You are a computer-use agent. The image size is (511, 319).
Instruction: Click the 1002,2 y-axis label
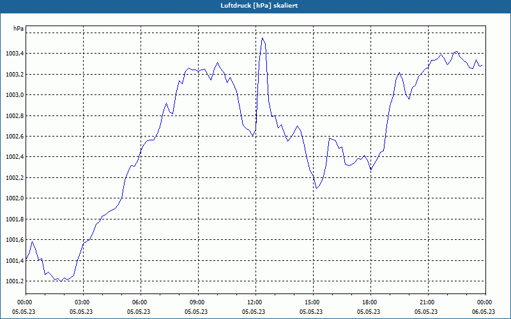[x=15, y=178]
